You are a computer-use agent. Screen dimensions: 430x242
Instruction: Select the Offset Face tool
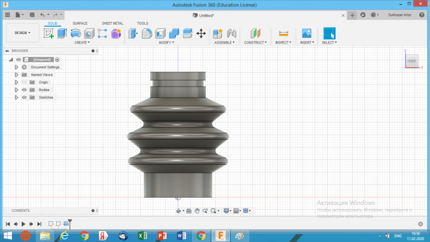[188, 34]
